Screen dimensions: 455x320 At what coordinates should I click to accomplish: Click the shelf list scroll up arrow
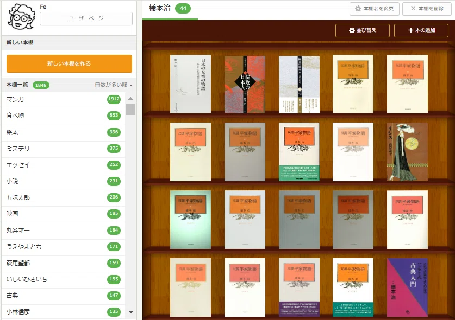coord(131,99)
